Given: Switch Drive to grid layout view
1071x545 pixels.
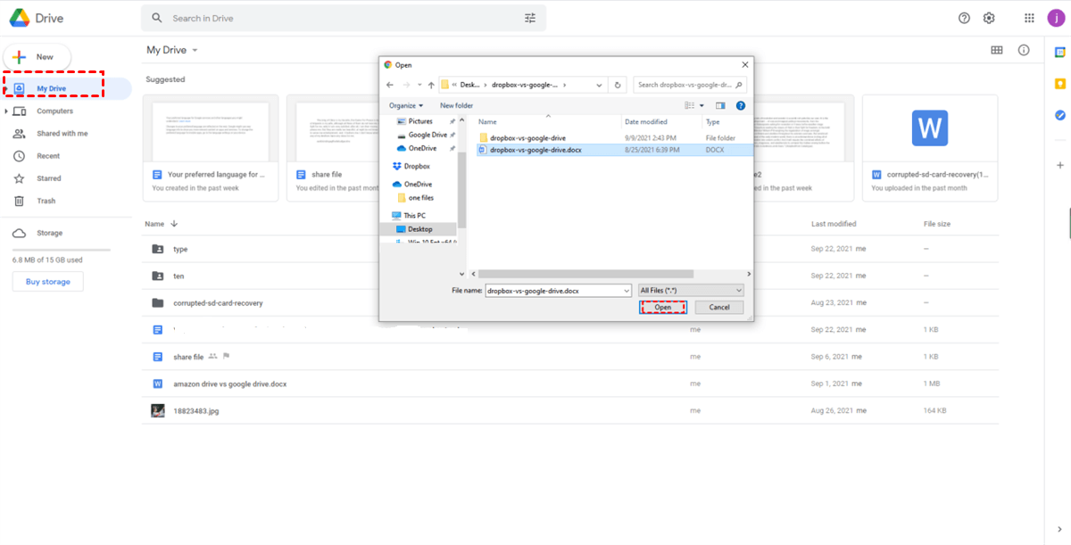Looking at the screenshot, I should 997,50.
